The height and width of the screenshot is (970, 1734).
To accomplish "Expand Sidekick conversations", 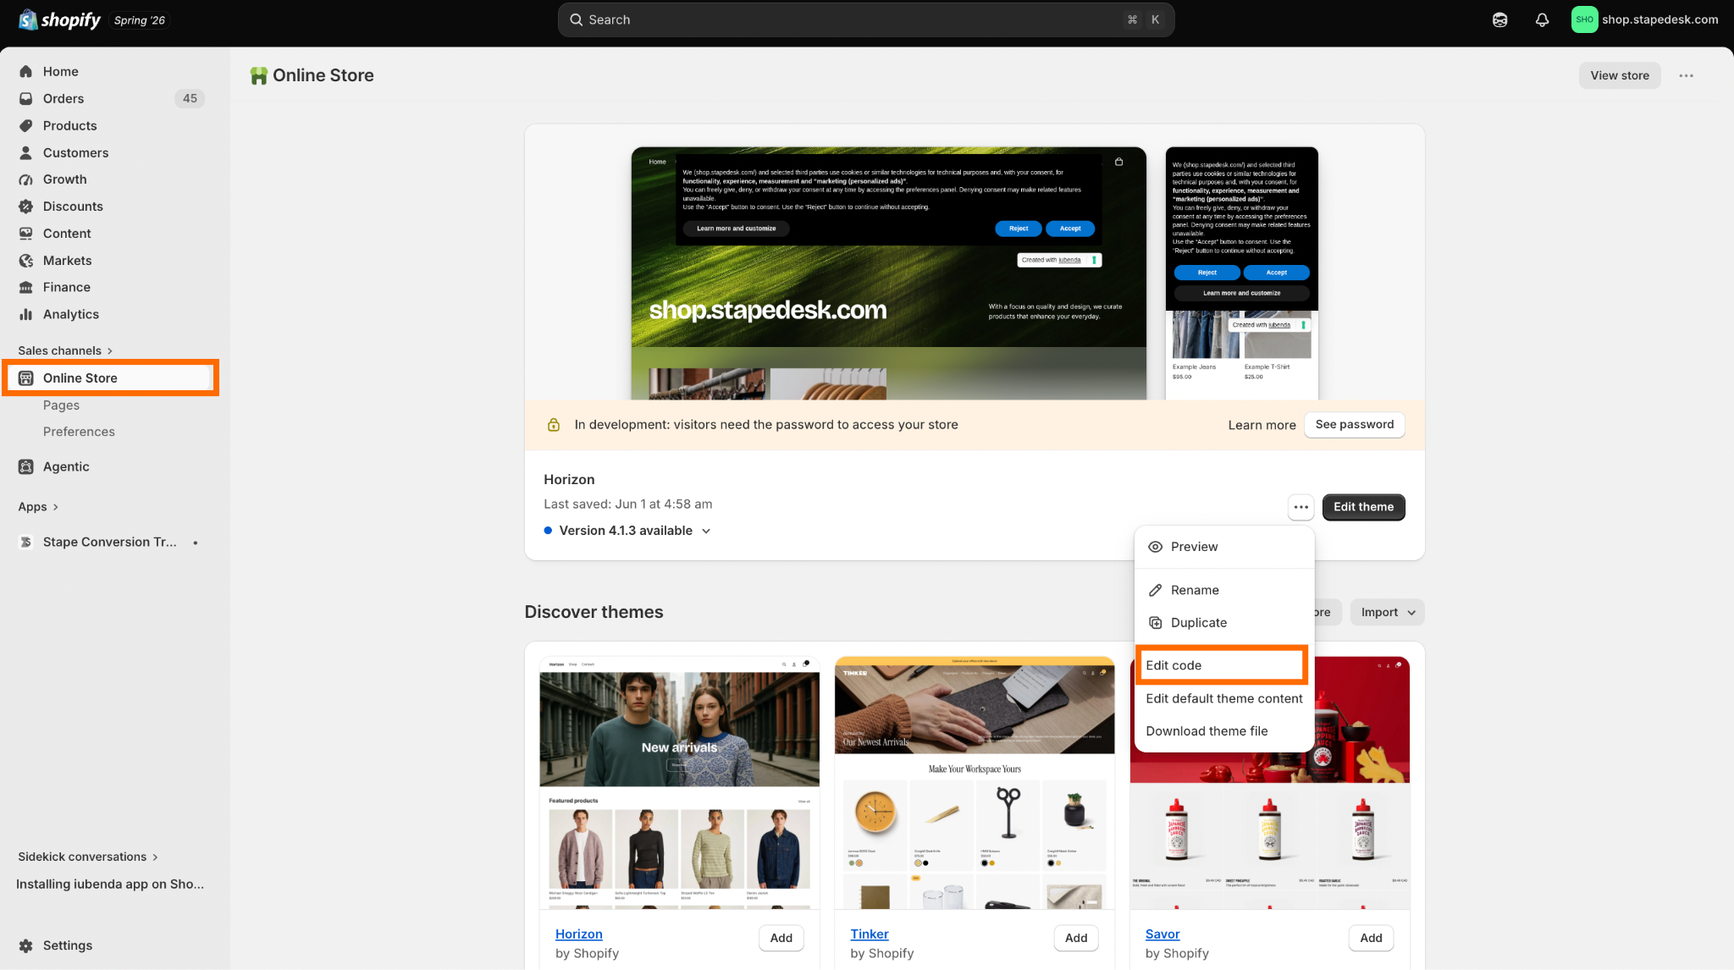I will point(88,857).
